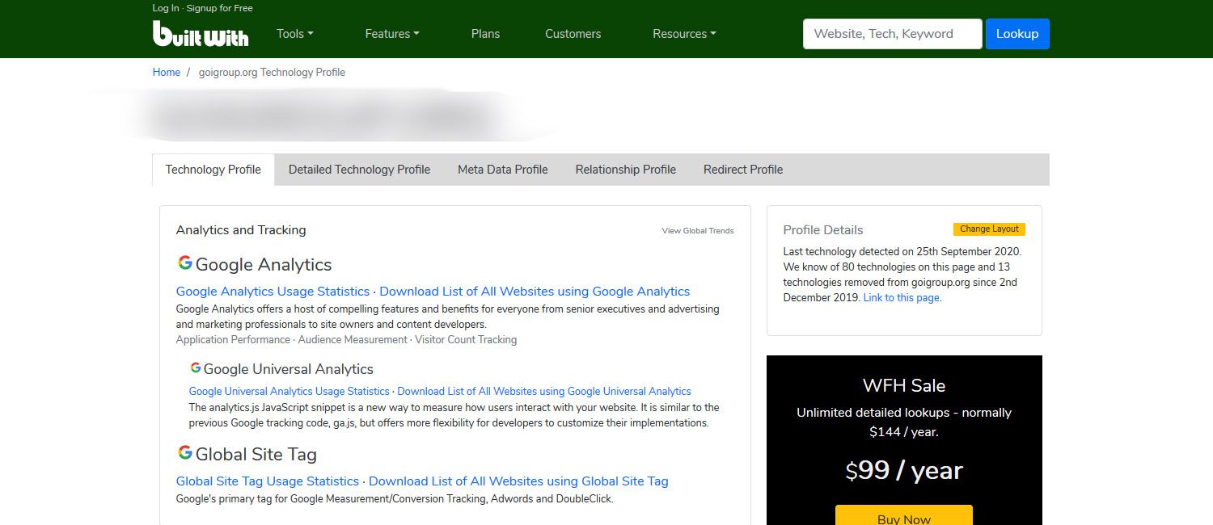Image resolution: width=1213 pixels, height=525 pixels.
Task: Download List of Websites using Global Site Tag
Action: [x=518, y=481]
